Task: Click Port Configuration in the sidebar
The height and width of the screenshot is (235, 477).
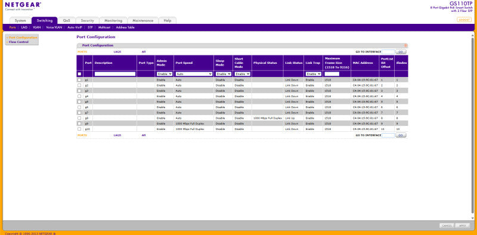Action: click(23, 38)
